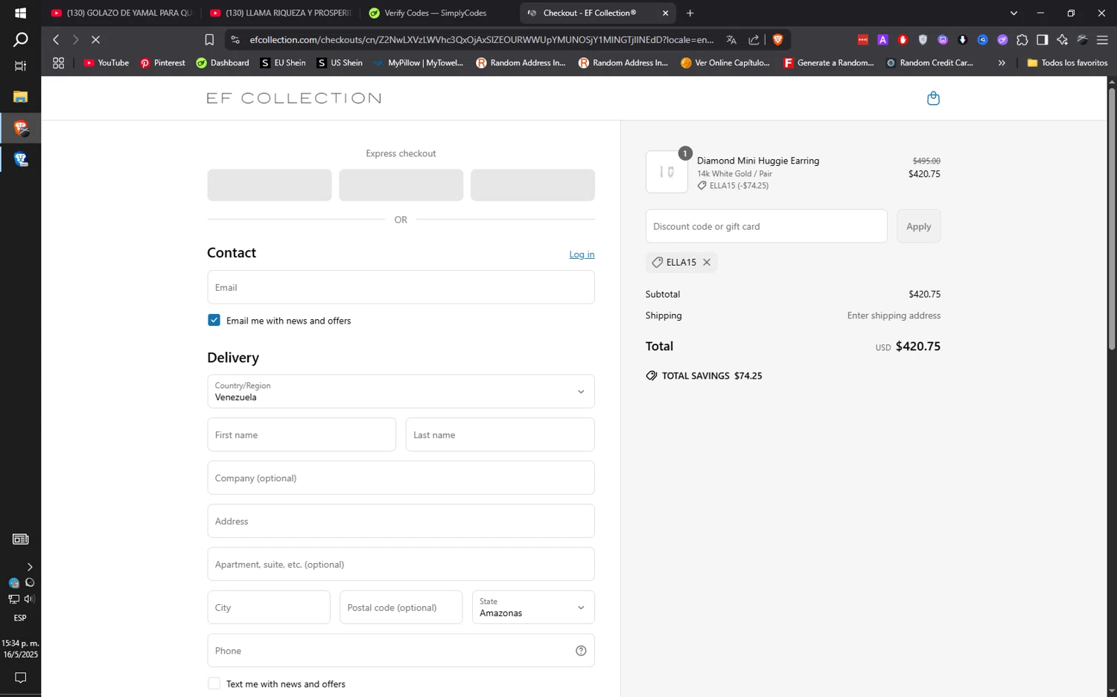Viewport: 1117px width, 697px height.
Task: Click the third express checkout button
Action: (x=532, y=184)
